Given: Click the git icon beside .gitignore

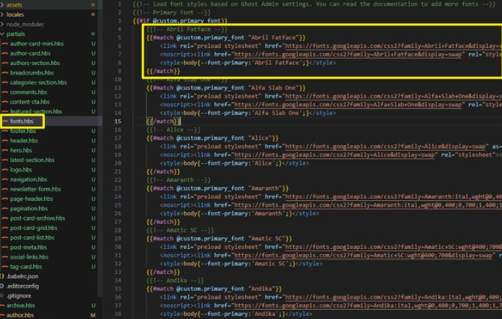Looking at the screenshot, I should (2, 295).
